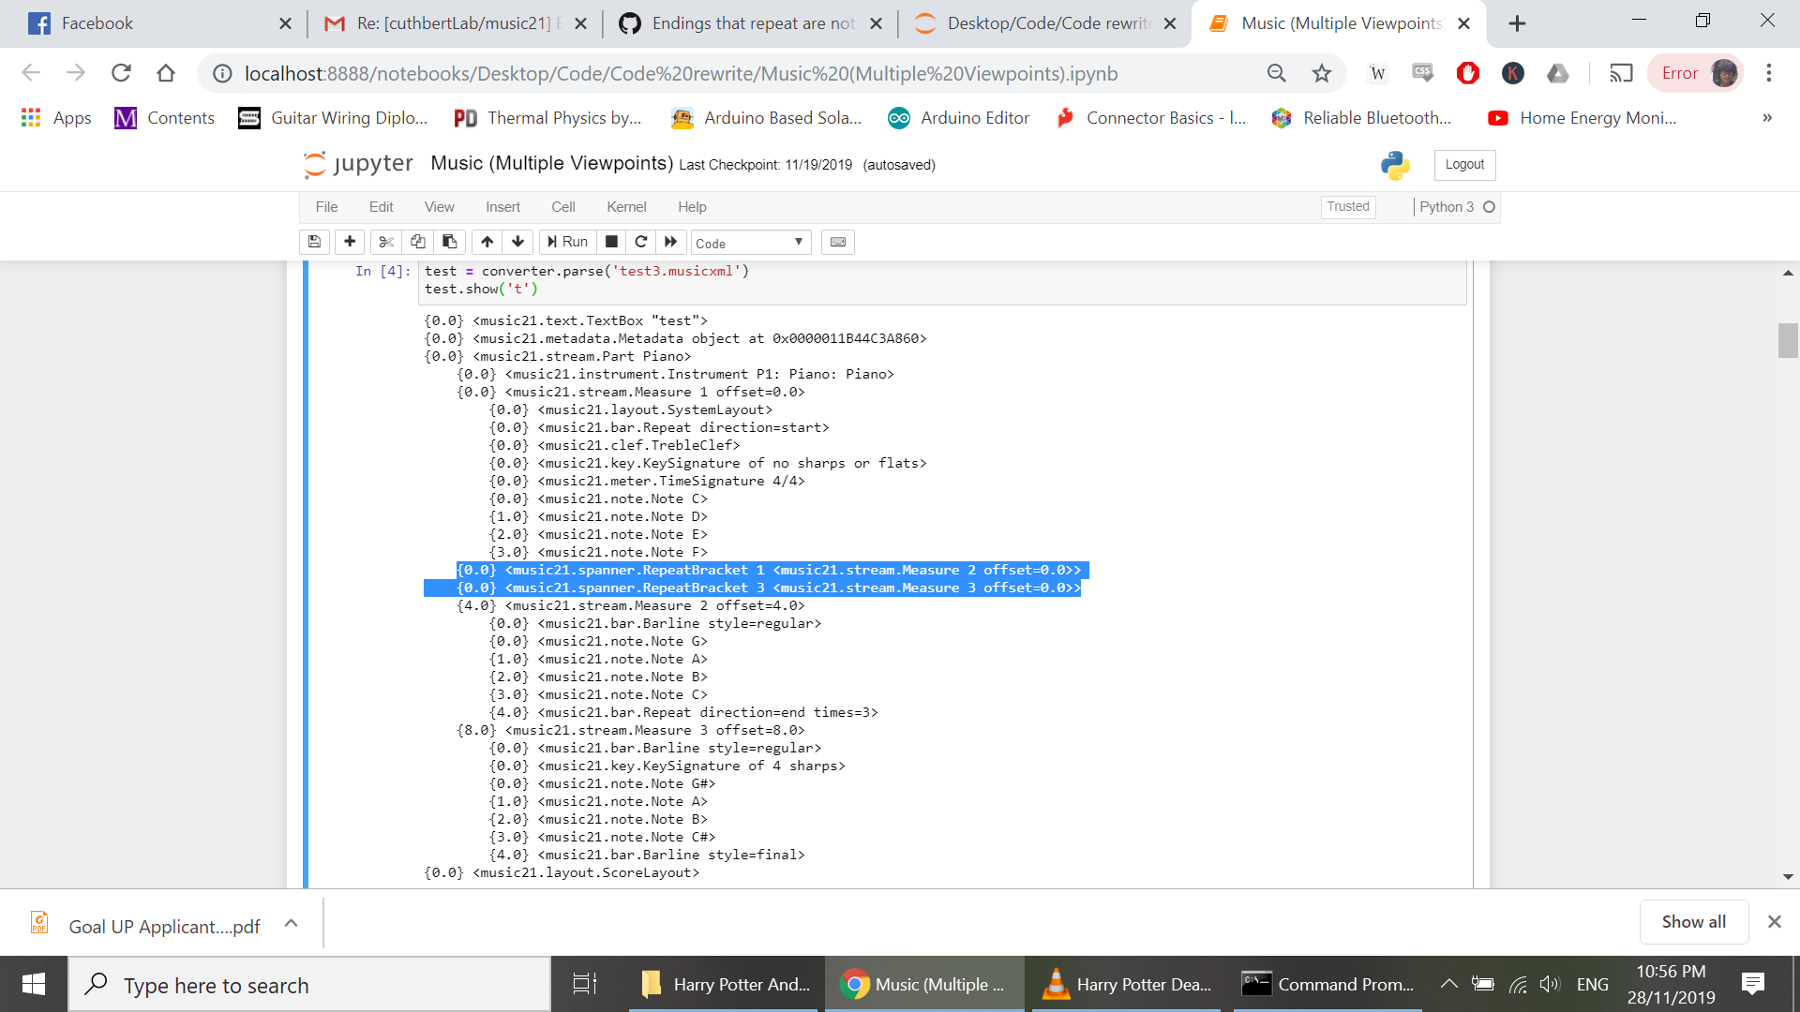Show all downloads
1800x1012 pixels.
tap(1693, 921)
